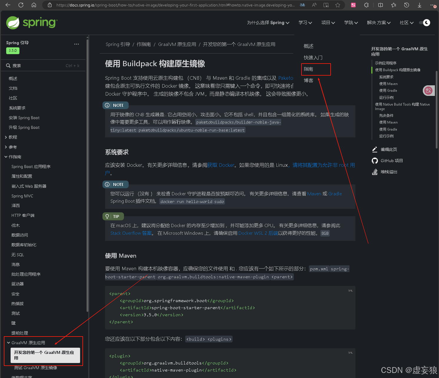
Task: Open HTTP 客户端 in sidebar
Action: [23, 216]
